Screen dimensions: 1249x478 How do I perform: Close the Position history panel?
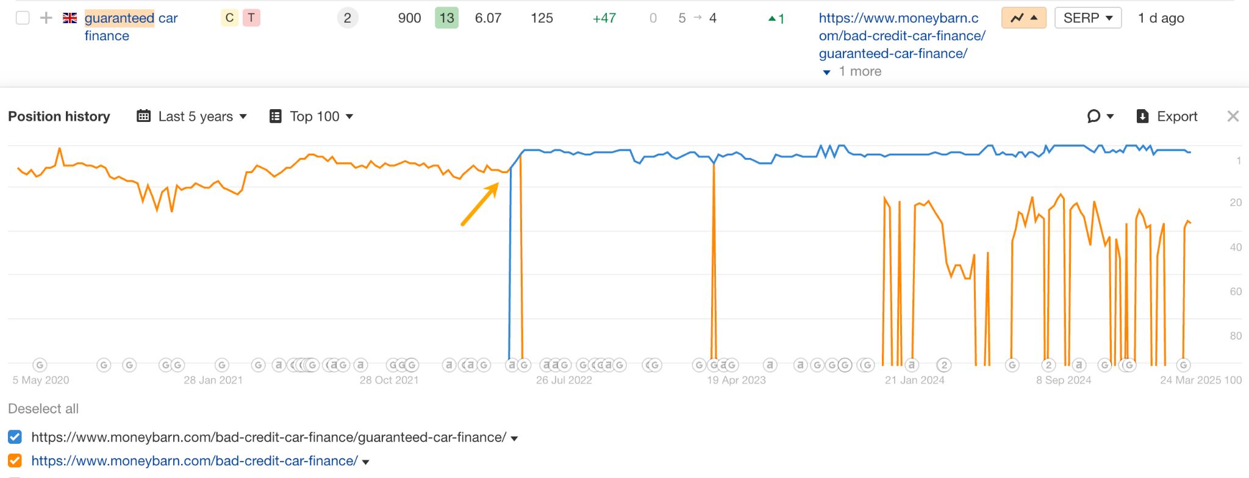1233,116
